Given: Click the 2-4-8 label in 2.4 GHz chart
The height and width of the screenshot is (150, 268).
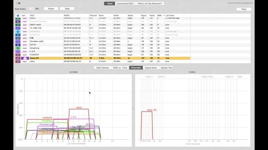Looking at the screenshot, I should (x=74, y=117).
